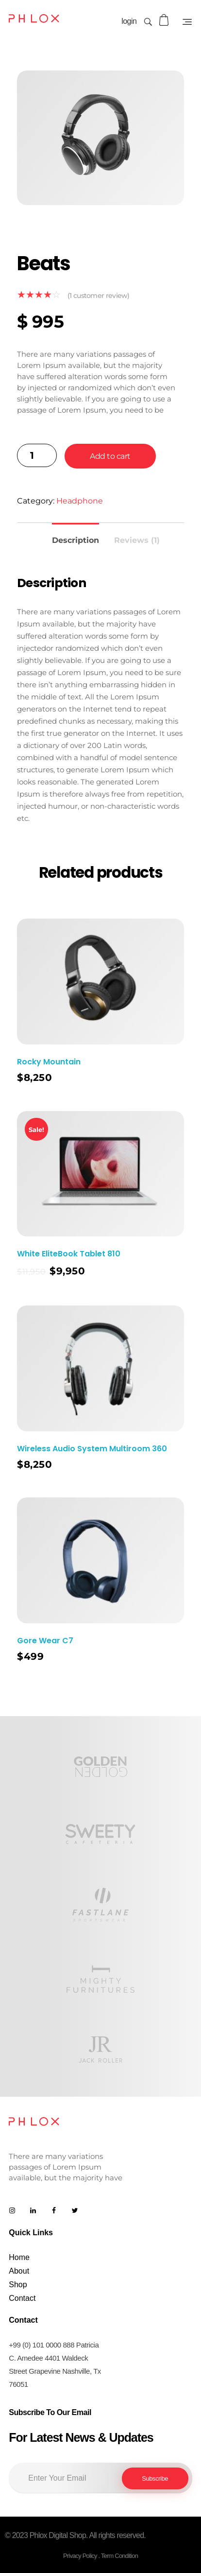Viewport: 201px width, 2573px height.
Task: Click the product quantity input field
Action: coord(37,455)
